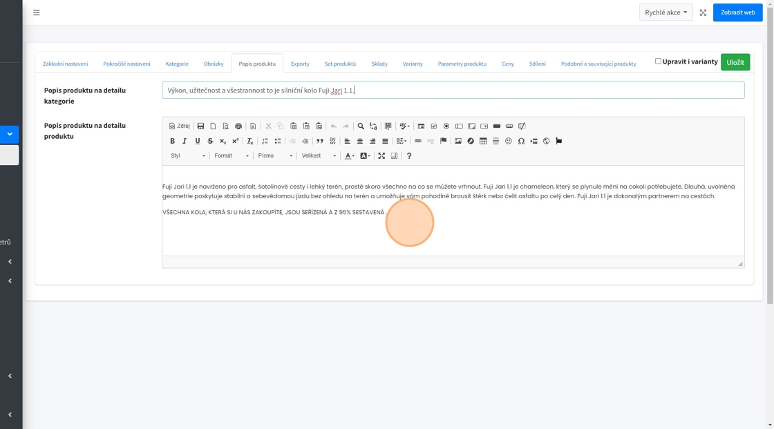Open the Formát dropdown
Screen dimensions: 774x429
(x=232, y=156)
